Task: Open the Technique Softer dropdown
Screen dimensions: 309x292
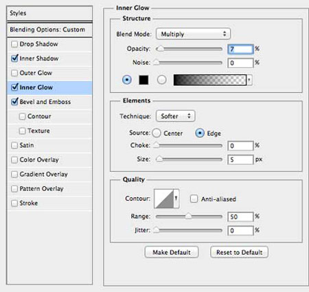Action: coord(175,116)
